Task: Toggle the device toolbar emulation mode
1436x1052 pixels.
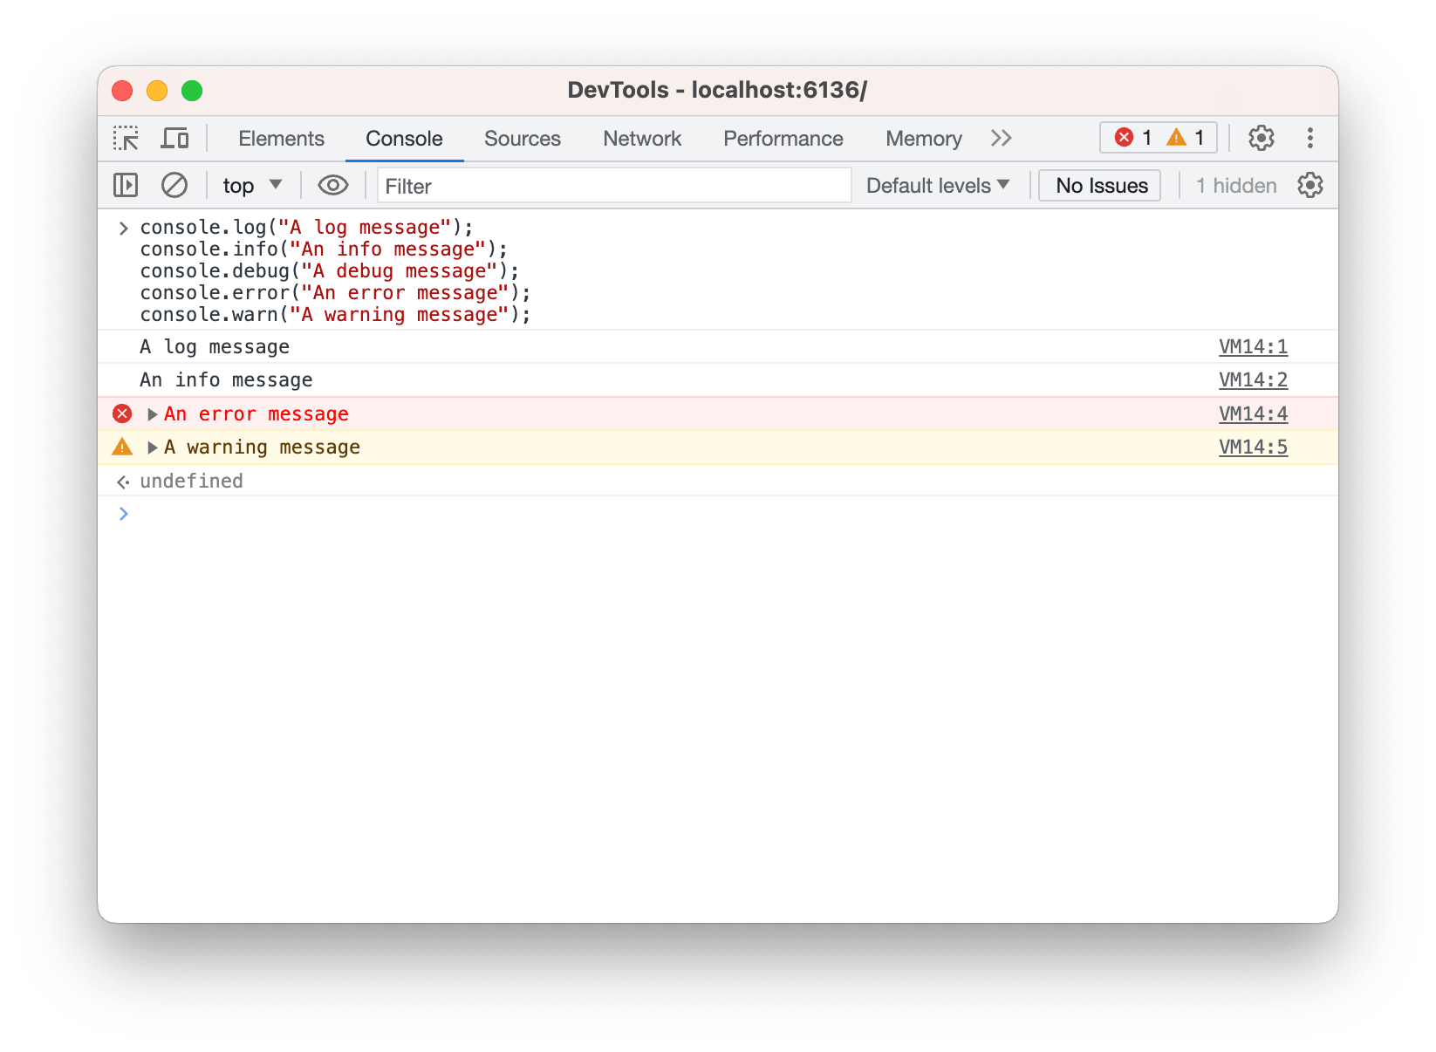Action: point(174,138)
